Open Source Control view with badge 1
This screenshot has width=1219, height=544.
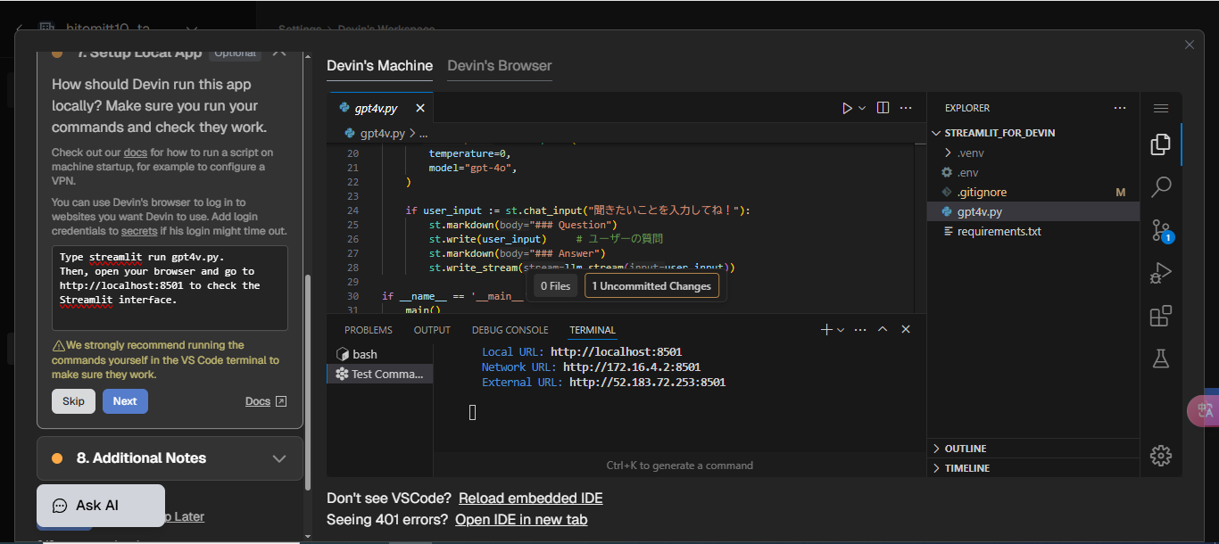(x=1160, y=230)
